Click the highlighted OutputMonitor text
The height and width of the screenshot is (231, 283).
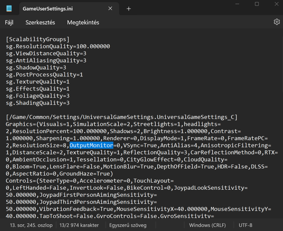[x=91, y=146]
